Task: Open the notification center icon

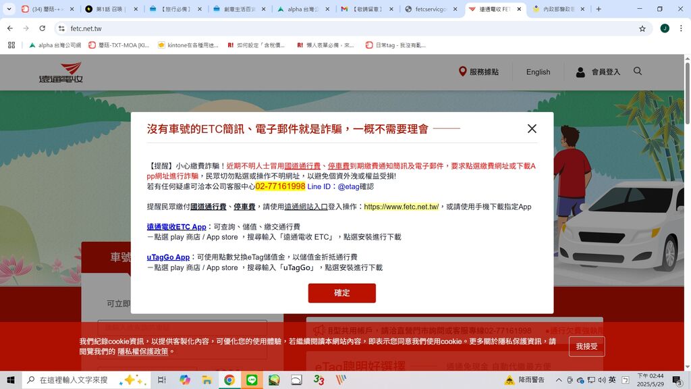Action: [x=677, y=380]
